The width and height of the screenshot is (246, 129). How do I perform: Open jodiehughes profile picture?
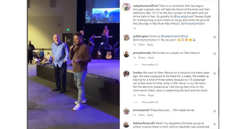pyautogui.click(x=126, y=37)
